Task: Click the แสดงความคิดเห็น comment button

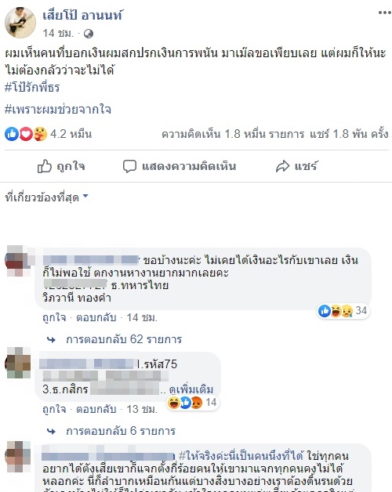Action: pos(180,166)
